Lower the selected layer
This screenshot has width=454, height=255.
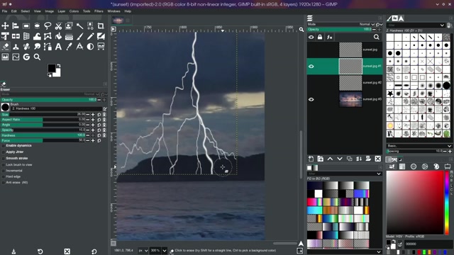340,159
